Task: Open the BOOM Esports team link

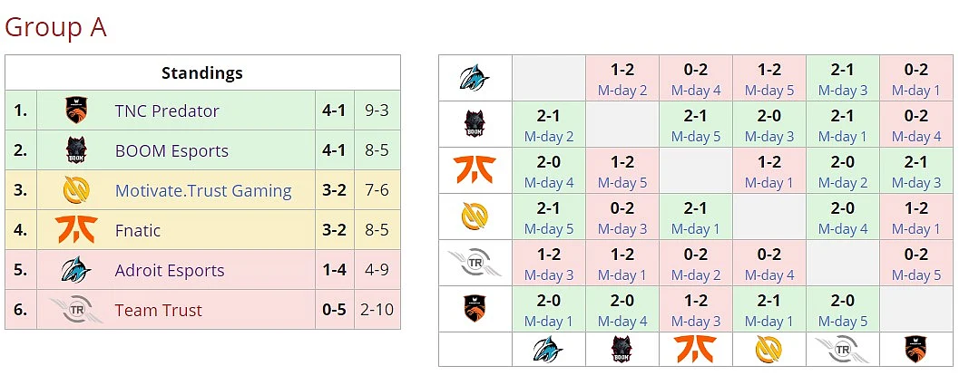Action: click(x=171, y=151)
